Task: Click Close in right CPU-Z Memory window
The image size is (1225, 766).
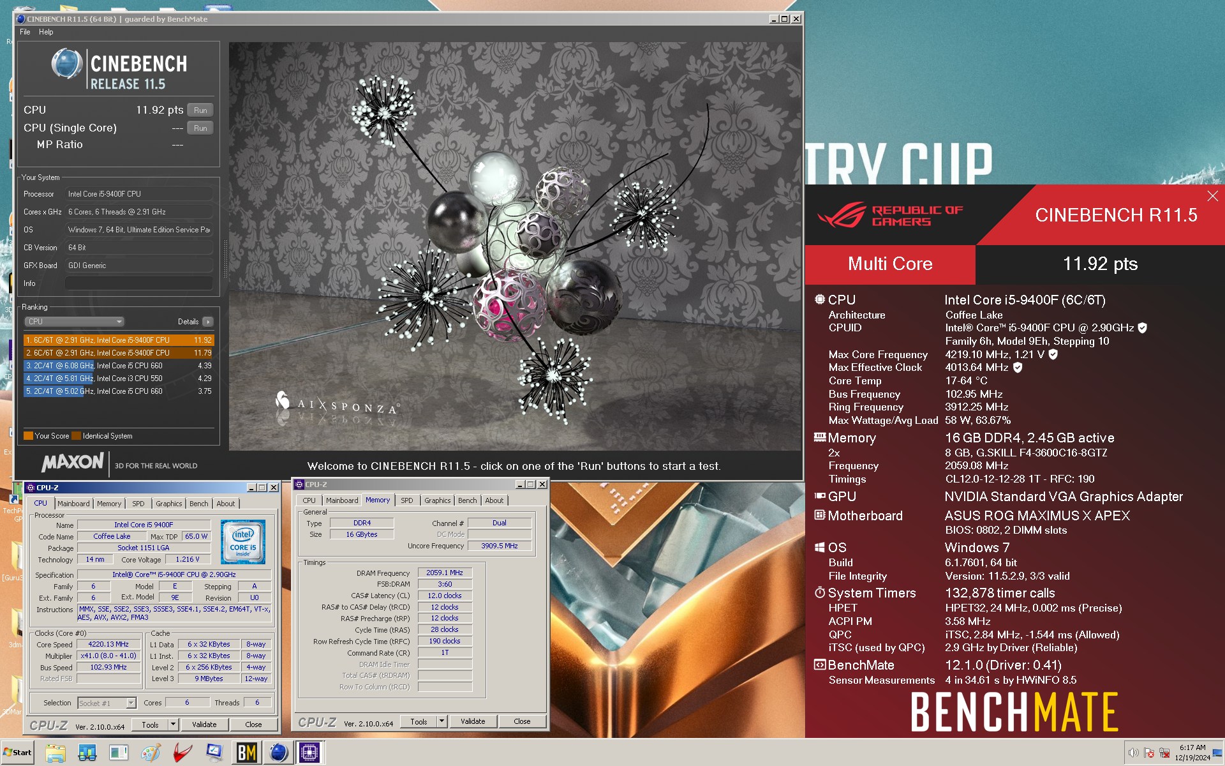Action: [522, 721]
